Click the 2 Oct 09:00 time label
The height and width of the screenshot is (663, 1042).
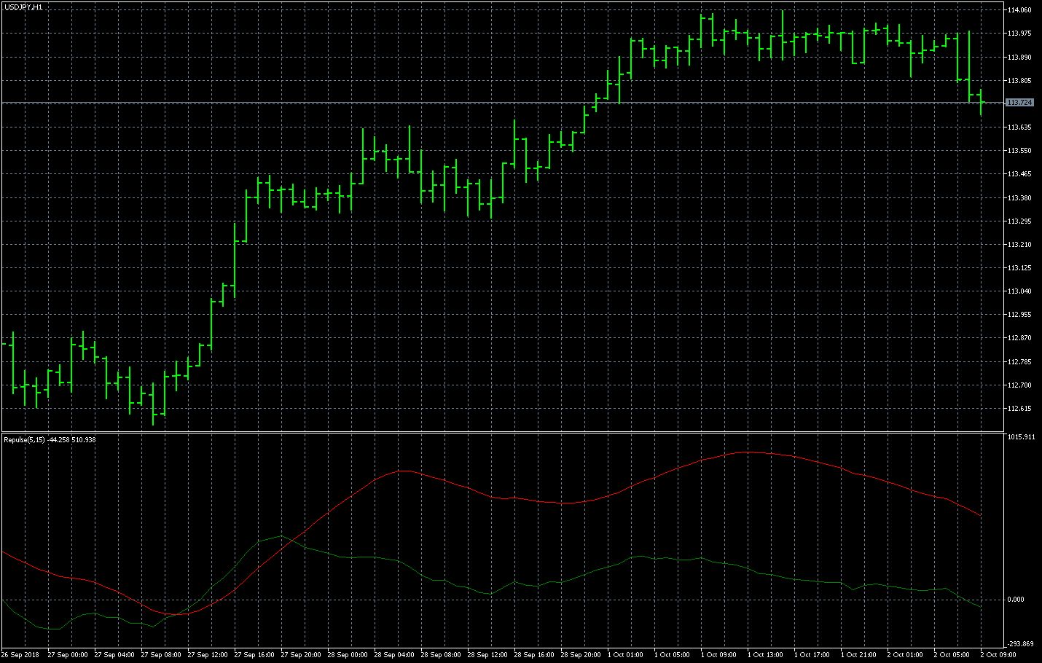click(998, 655)
